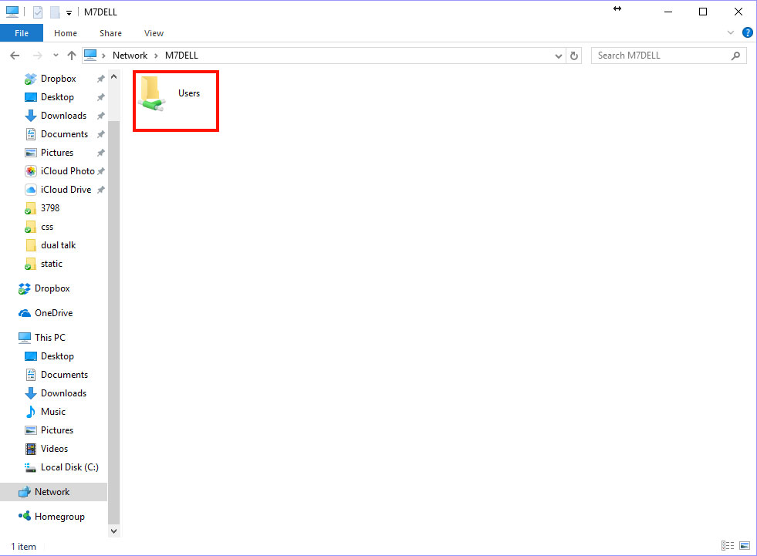This screenshot has height=556, width=757.
Task: Switch to the Home ribbon tab
Action: point(66,33)
